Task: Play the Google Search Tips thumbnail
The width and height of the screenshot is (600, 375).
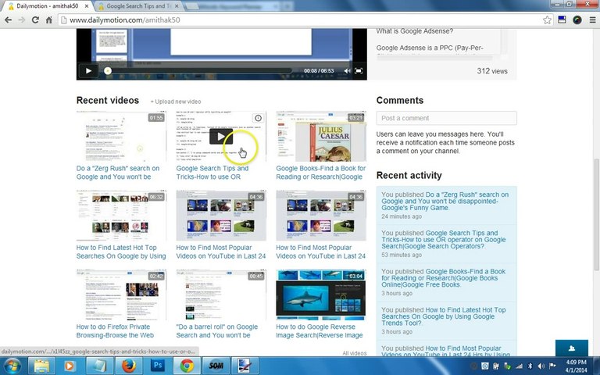Action: [221, 136]
